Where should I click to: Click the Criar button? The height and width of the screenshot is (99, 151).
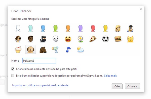pos(117,86)
